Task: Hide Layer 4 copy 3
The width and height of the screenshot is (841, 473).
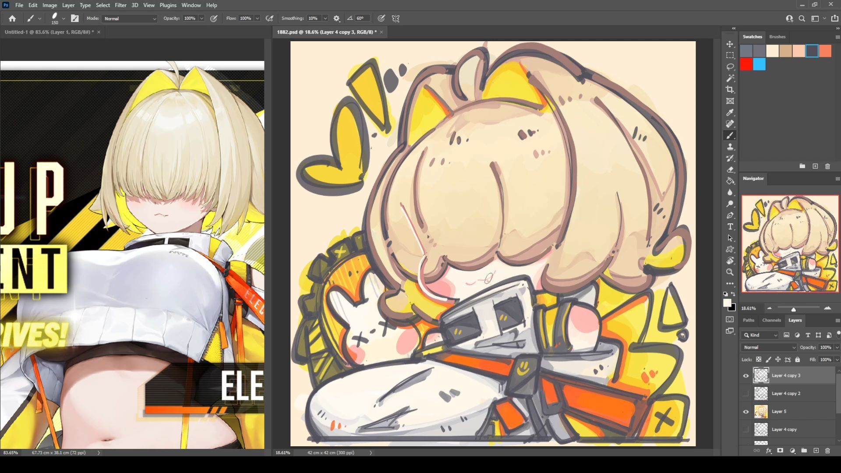Action: point(746,375)
